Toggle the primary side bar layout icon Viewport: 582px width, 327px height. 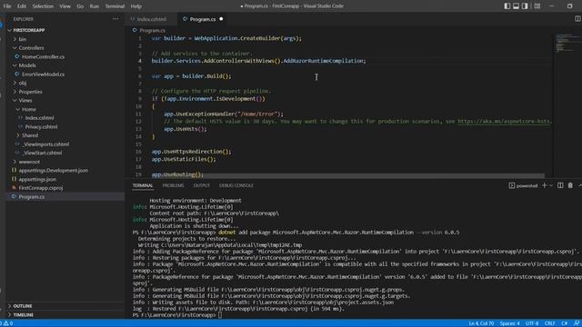(x=507, y=6)
